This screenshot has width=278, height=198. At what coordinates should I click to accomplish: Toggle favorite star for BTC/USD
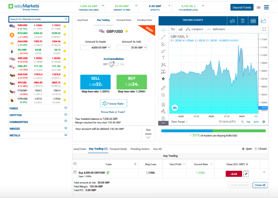click(65, 34)
